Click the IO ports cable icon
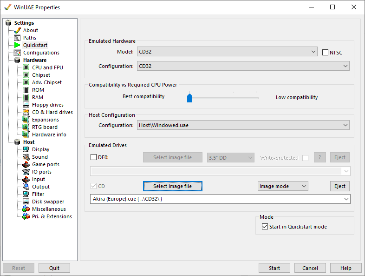Screen dimensions: 365x276 coord(26,172)
